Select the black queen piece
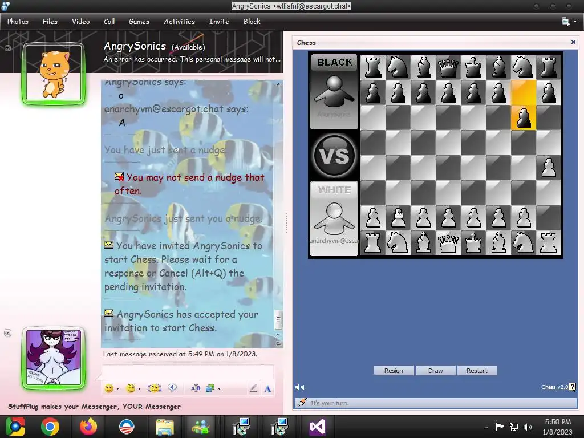584x438 pixels. click(x=448, y=67)
